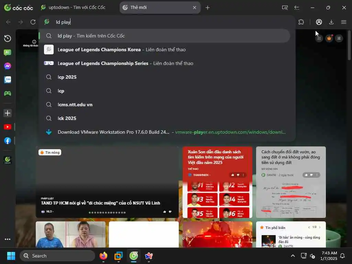This screenshot has height=264, width=352.
Task: Go to next 'Tin phổ biến' page
Action: coord(320,227)
